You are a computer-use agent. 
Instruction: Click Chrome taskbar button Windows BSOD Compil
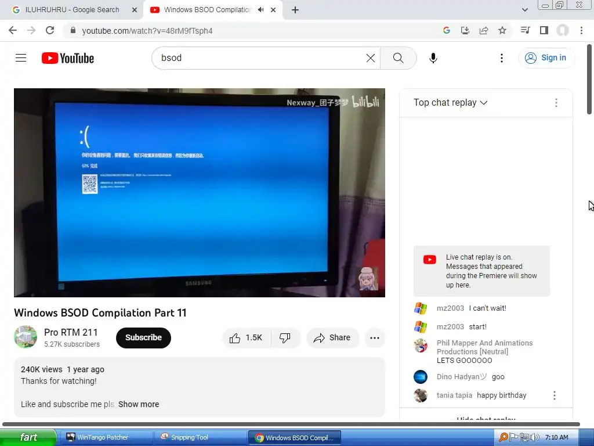(295, 437)
